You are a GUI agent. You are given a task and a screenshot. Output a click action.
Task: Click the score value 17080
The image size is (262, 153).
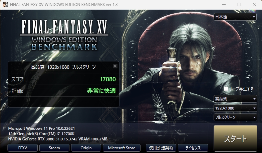108,79
